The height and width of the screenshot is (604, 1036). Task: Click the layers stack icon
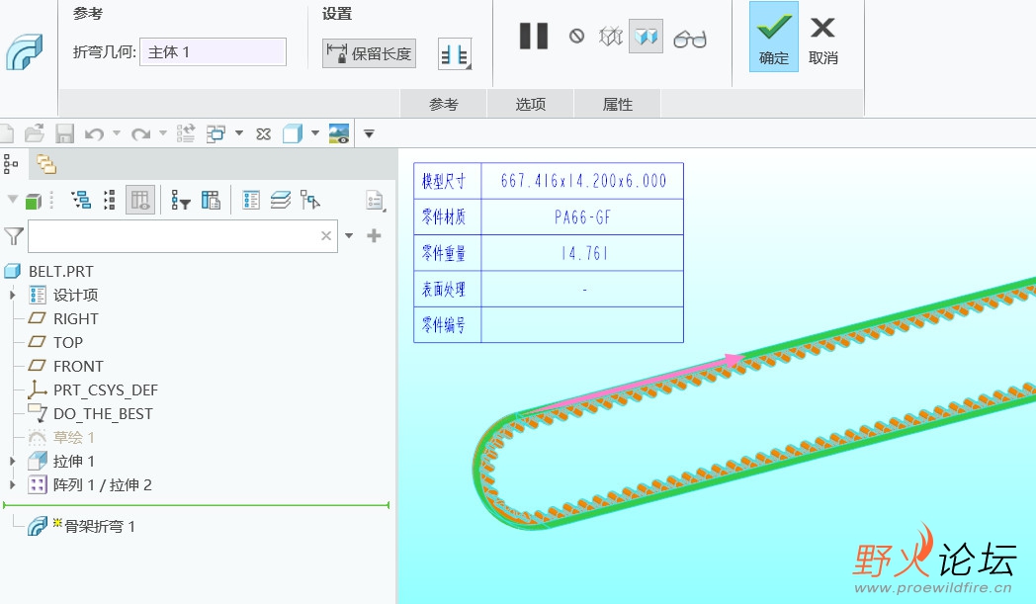[x=280, y=201]
